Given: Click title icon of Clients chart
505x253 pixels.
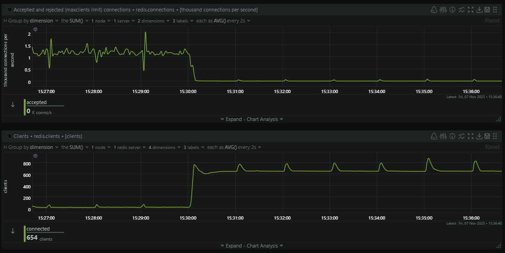Looking at the screenshot, I should [9, 136].
